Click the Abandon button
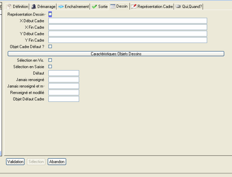This screenshot has width=232, height=177. pos(57,162)
